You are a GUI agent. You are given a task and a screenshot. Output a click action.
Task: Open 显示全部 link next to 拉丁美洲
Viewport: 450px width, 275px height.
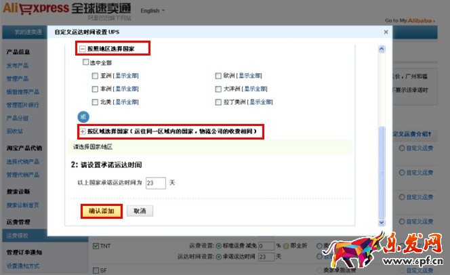(x=260, y=102)
